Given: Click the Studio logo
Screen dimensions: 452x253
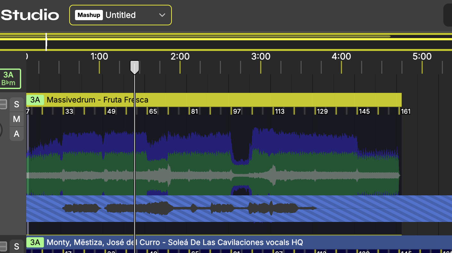Looking at the screenshot, I should (29, 15).
